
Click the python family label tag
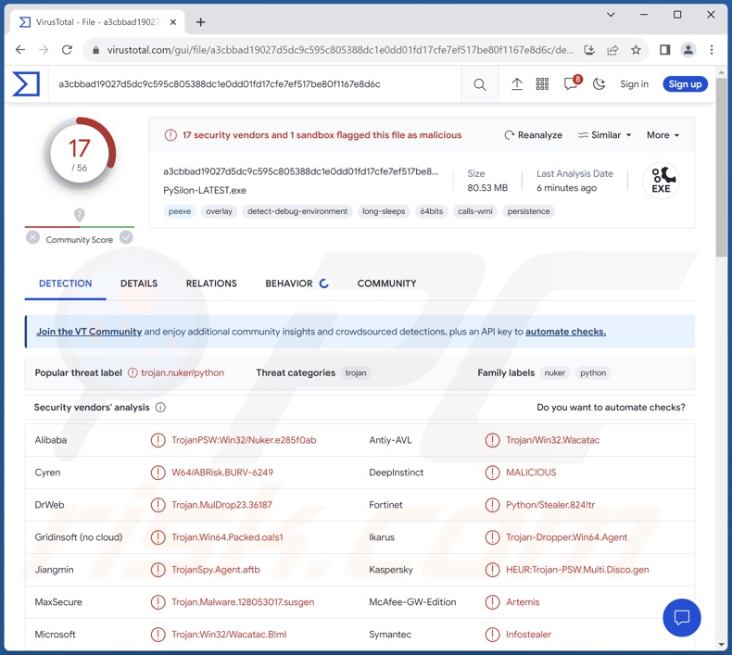[593, 373]
